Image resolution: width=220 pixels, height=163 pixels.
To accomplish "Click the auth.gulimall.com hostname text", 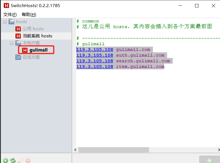I will pos(140,55).
